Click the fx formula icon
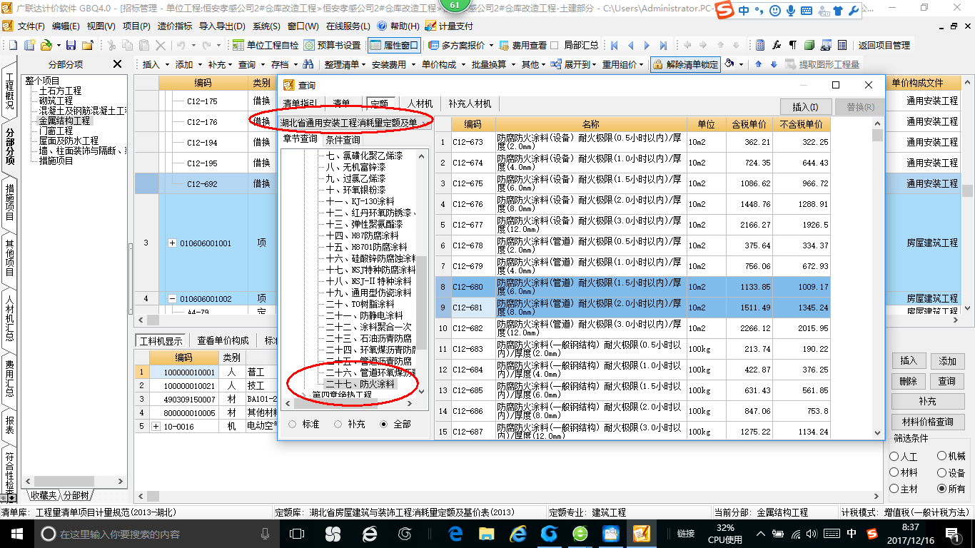The height and width of the screenshot is (548, 975). (777, 45)
